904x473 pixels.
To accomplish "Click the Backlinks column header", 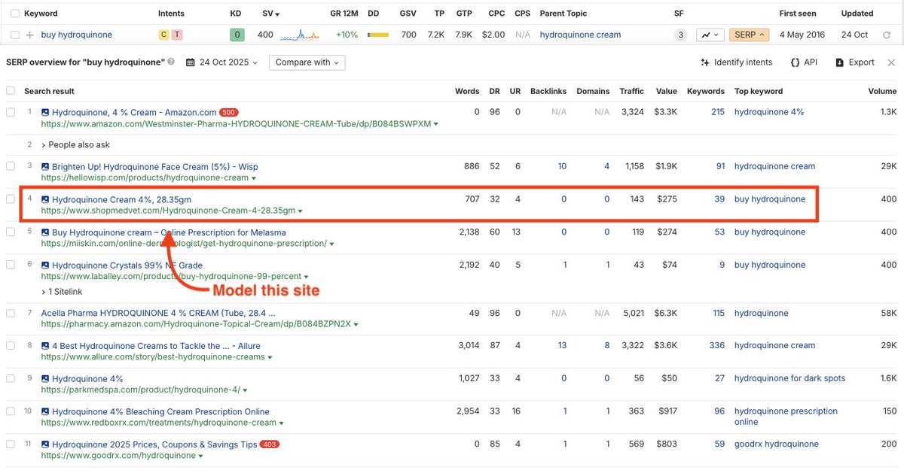I will click(x=548, y=91).
